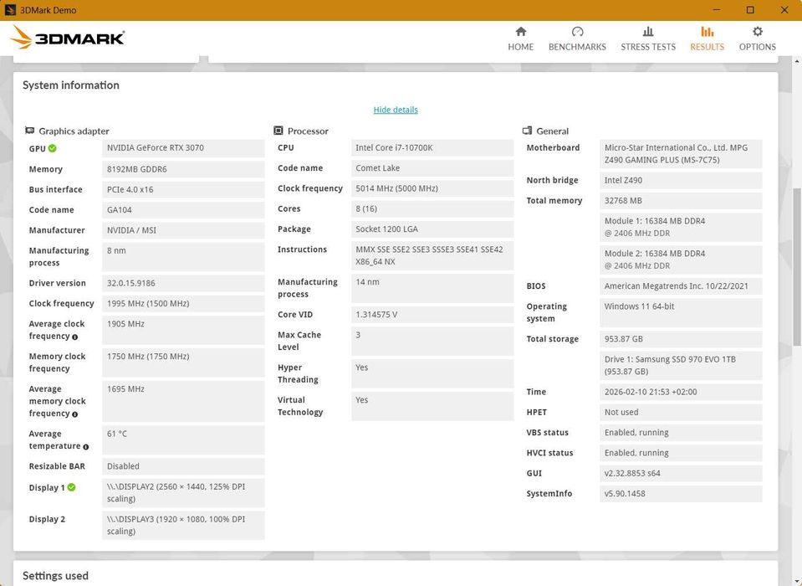Image resolution: width=802 pixels, height=586 pixels.
Task: Select the 1750 MHz (1750 MHz) value
Action: coord(183,362)
